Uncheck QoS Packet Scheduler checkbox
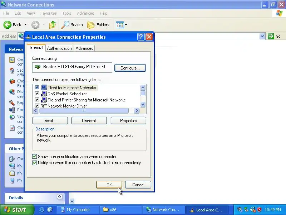 37,94
